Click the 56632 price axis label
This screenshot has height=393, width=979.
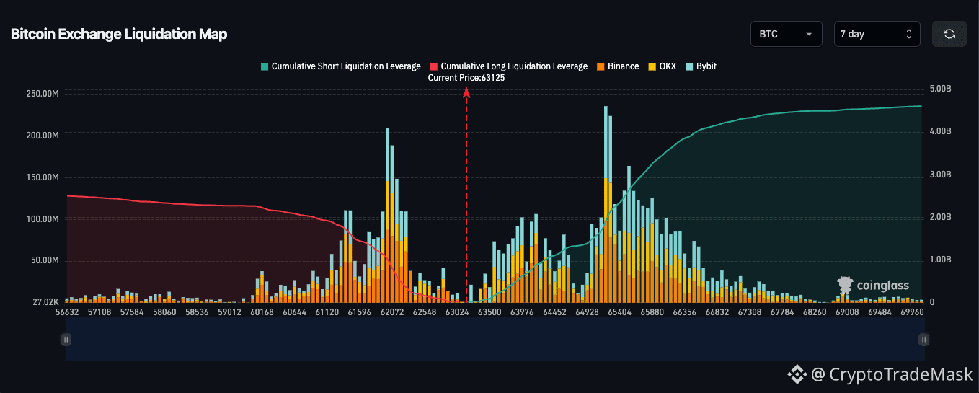67,312
